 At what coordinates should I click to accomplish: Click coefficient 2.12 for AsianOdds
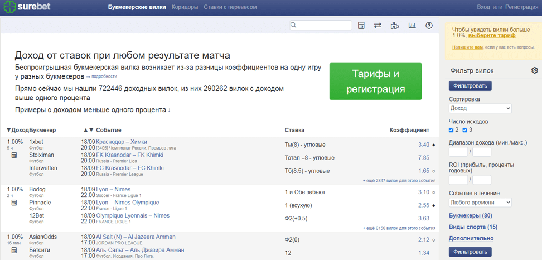(423, 240)
